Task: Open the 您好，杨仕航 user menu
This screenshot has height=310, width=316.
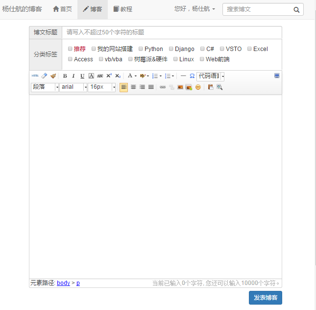Action: 194,9
